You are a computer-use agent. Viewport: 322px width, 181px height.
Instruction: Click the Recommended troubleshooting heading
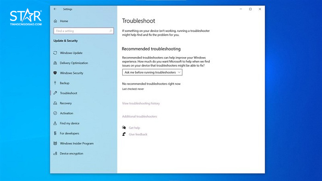click(151, 49)
